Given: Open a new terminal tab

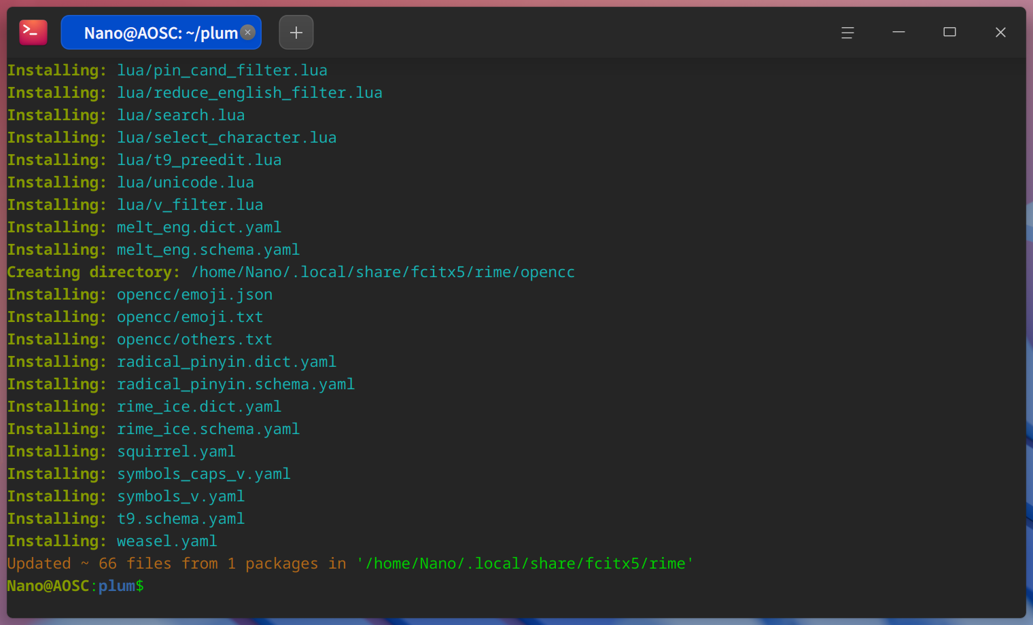Looking at the screenshot, I should [296, 33].
